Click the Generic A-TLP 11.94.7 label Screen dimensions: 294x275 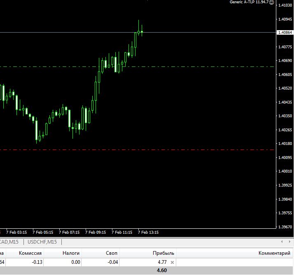click(249, 2)
